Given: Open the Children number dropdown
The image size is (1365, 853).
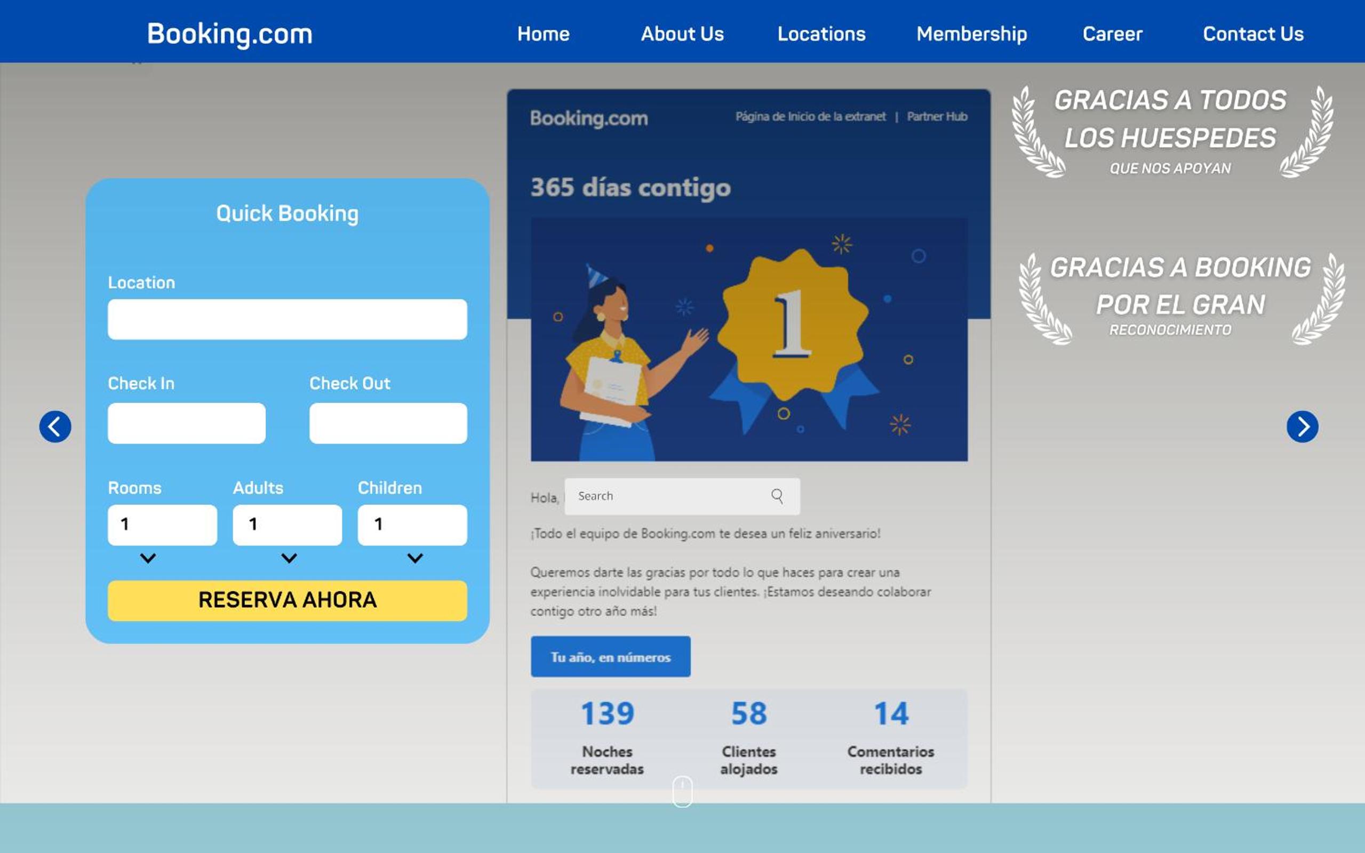Looking at the screenshot, I should (x=412, y=525).
